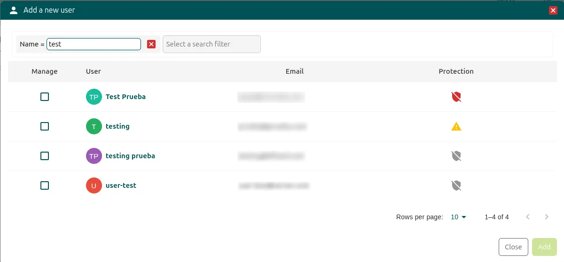Open the Rows per page dropdown
Viewport: 564px width, 262px height.
point(458,217)
